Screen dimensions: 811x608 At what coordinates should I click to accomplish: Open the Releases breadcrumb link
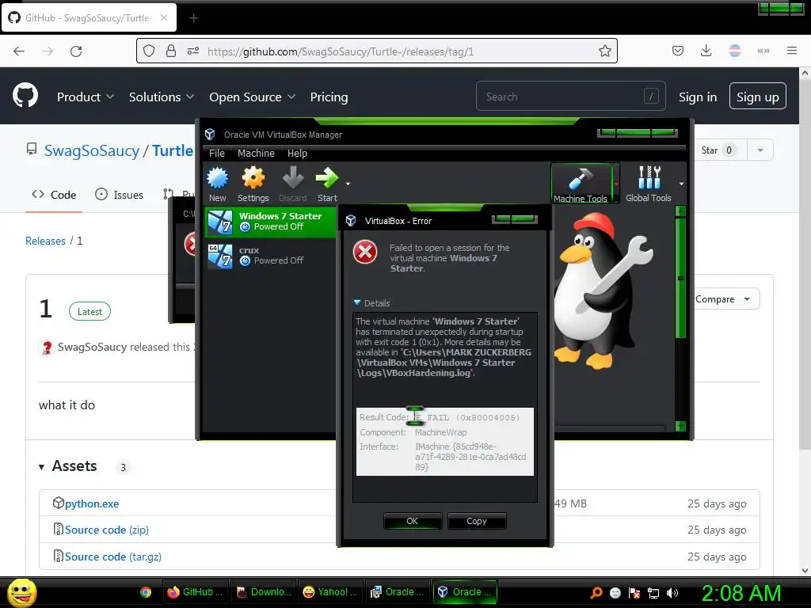(45, 241)
